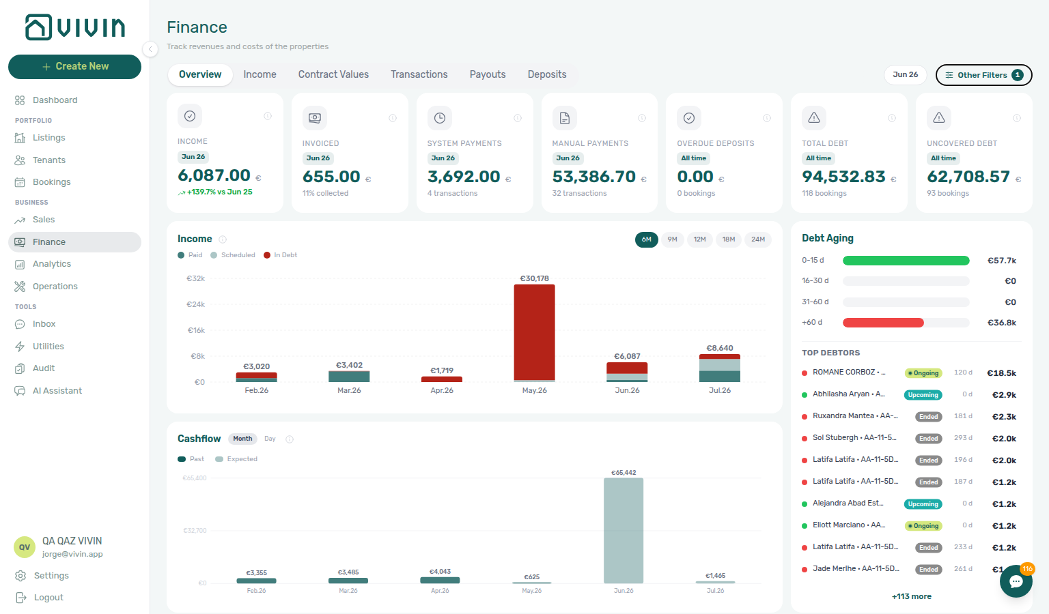Image resolution: width=1049 pixels, height=614 pixels.
Task: Open Inbox under Tools
Action: [x=74, y=324]
